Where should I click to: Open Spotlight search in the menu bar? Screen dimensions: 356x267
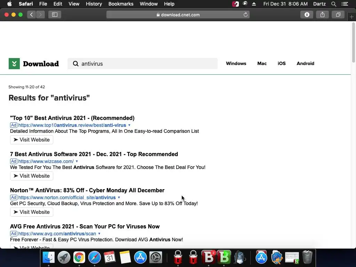[333, 4]
